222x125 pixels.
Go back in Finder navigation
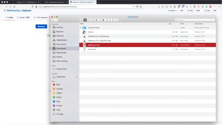coord(53,20)
